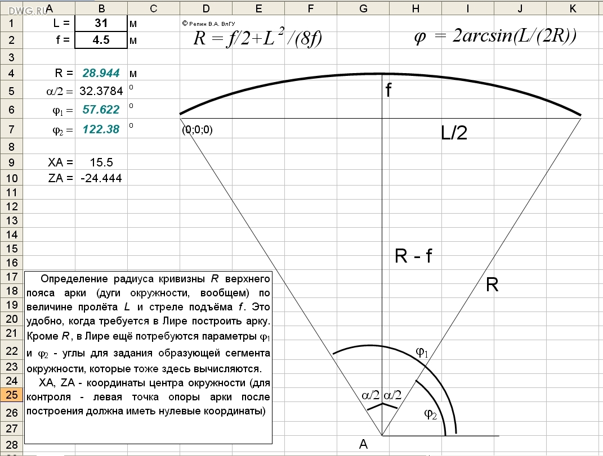Select the 'R =' label cell
The image size is (603, 456).
pos(49,73)
